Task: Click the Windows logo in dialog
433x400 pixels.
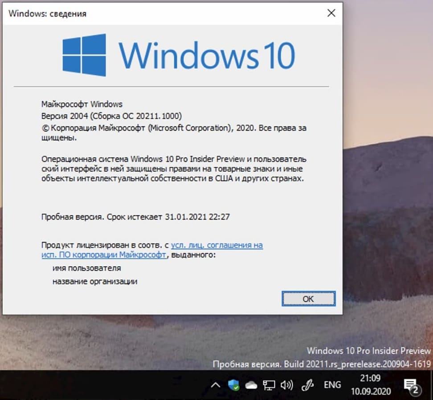Action: pos(84,55)
